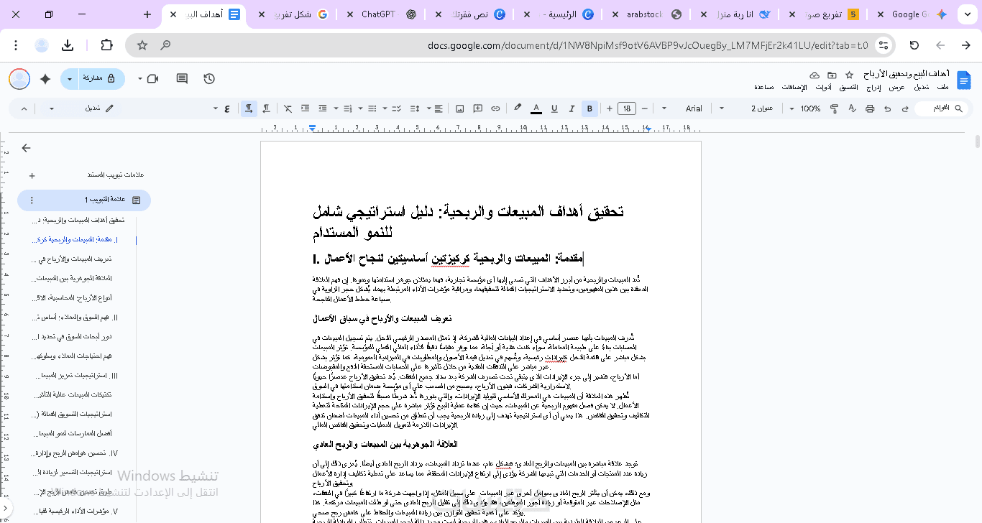Decrease font size with the minus button

click(643, 108)
